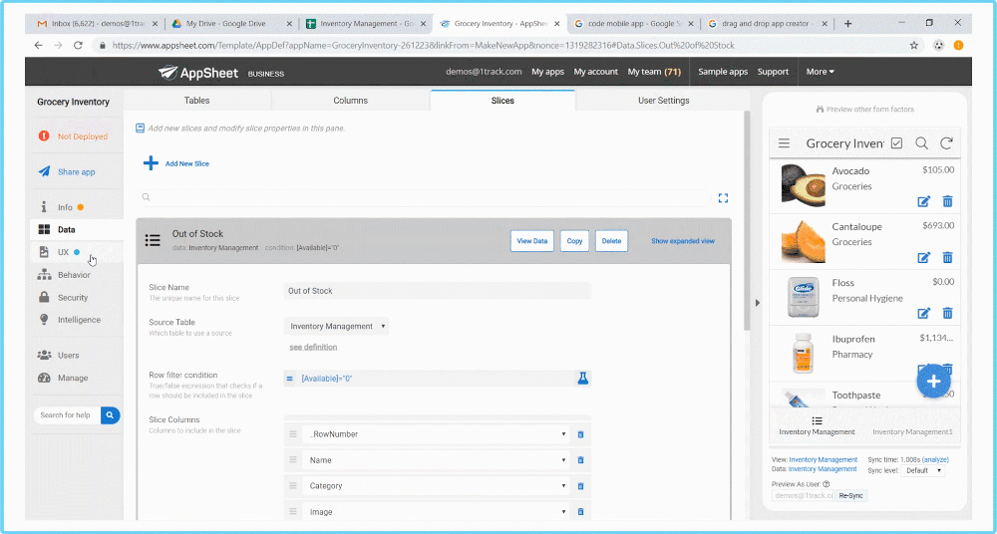Screen dimensions: 997x534
Task: Collapse the preview panel with arrow
Action: 757,303
